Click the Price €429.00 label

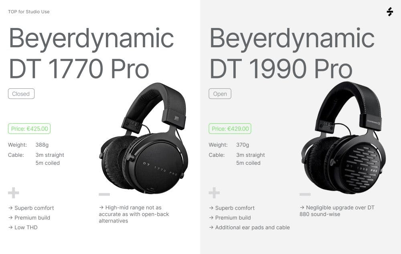(x=230, y=128)
